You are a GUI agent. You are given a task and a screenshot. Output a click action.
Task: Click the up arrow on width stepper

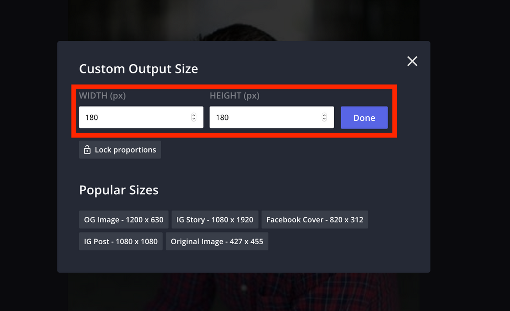click(x=193, y=114)
